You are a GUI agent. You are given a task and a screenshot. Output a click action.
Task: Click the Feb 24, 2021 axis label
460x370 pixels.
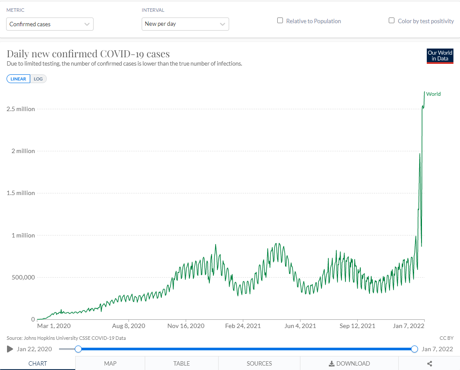point(243,326)
